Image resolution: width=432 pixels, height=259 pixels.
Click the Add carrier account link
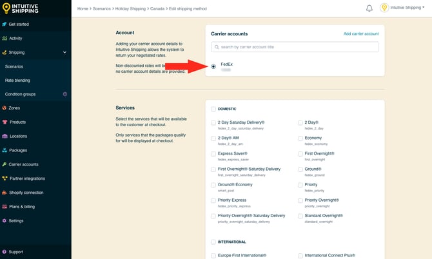coord(360,34)
